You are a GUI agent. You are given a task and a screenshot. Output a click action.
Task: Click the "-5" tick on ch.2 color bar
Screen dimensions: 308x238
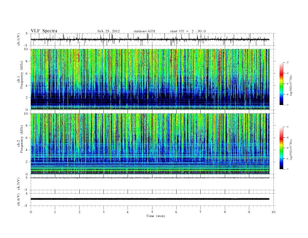287,148
